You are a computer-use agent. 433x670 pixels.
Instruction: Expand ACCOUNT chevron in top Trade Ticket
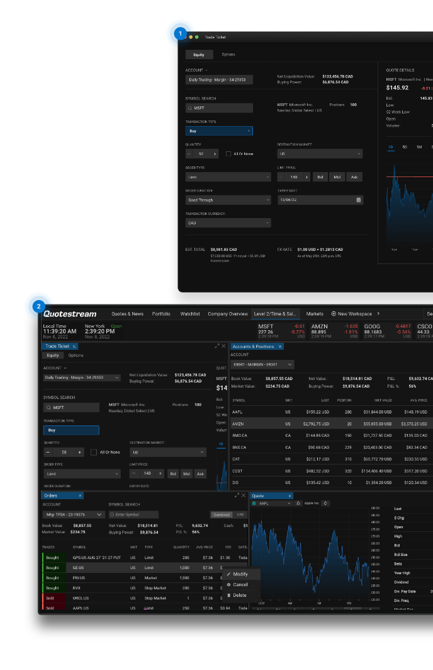pos(206,71)
